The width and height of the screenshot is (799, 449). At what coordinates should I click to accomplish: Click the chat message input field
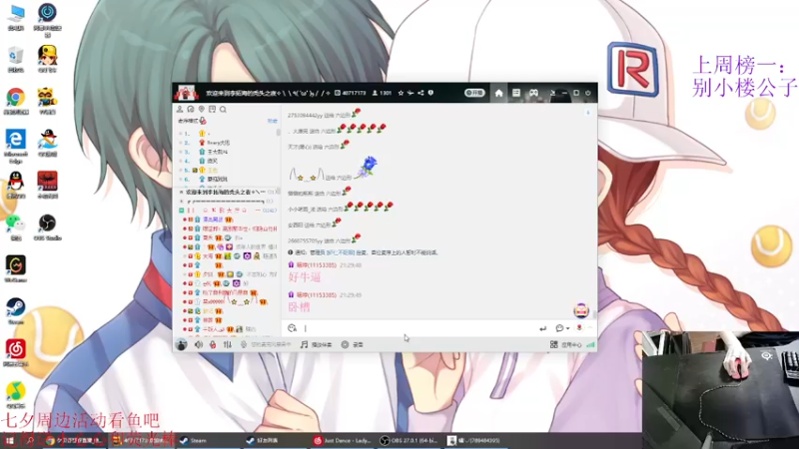pos(417,328)
